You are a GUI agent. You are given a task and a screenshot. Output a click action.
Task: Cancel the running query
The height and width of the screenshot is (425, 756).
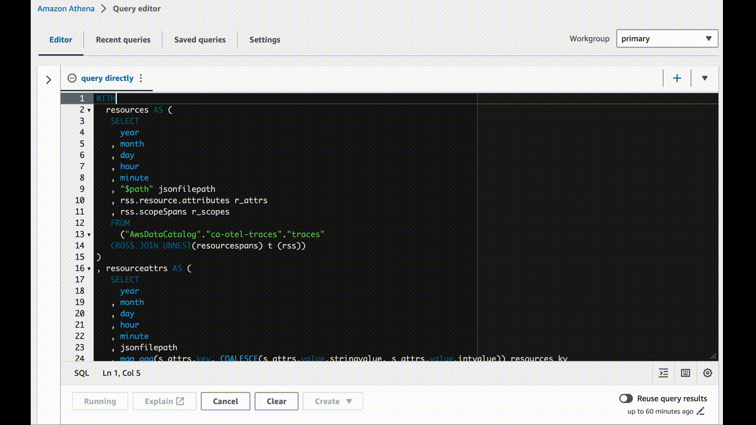[x=225, y=401]
